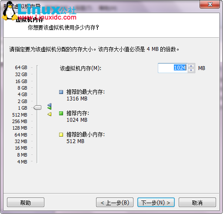Click the 1 GB scale label
The height and width of the screenshot is (214, 223).
pyautogui.click(x=23, y=108)
